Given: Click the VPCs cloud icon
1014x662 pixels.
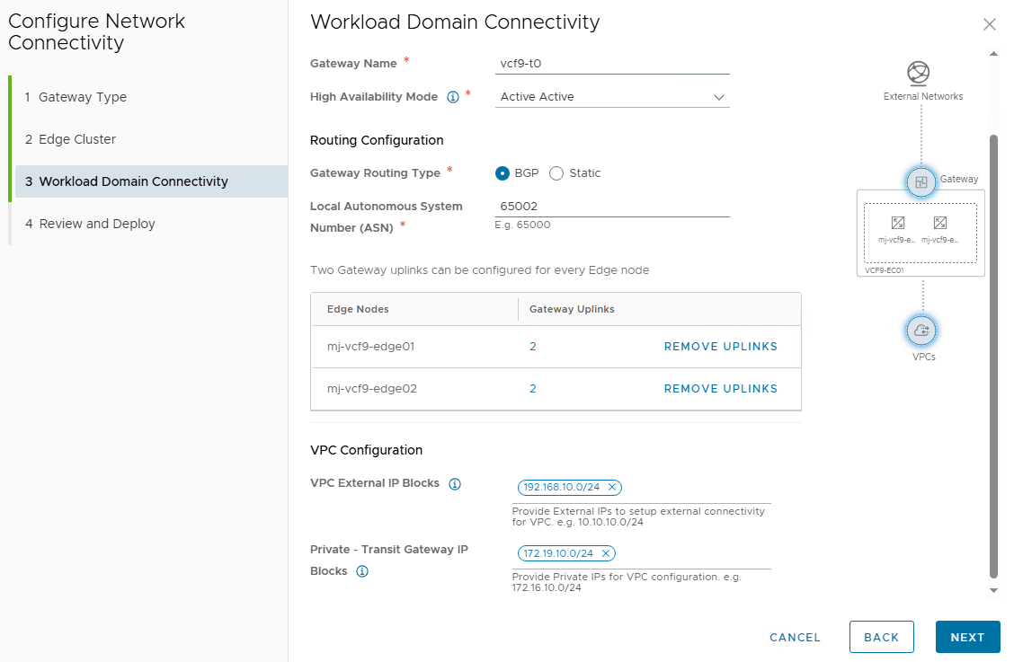Looking at the screenshot, I should click(922, 331).
